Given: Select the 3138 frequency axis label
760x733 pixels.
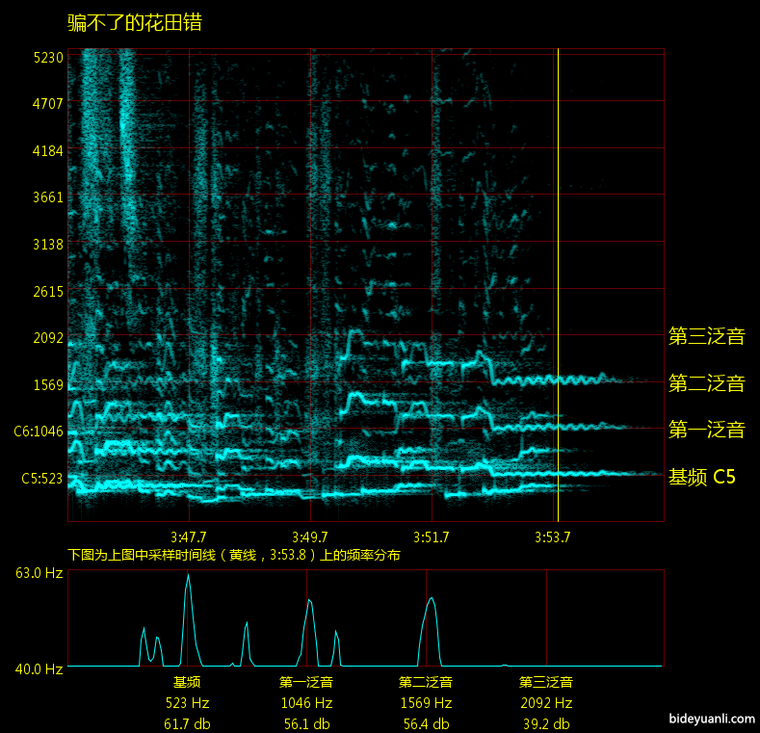Looking at the screenshot, I should (x=48, y=244).
